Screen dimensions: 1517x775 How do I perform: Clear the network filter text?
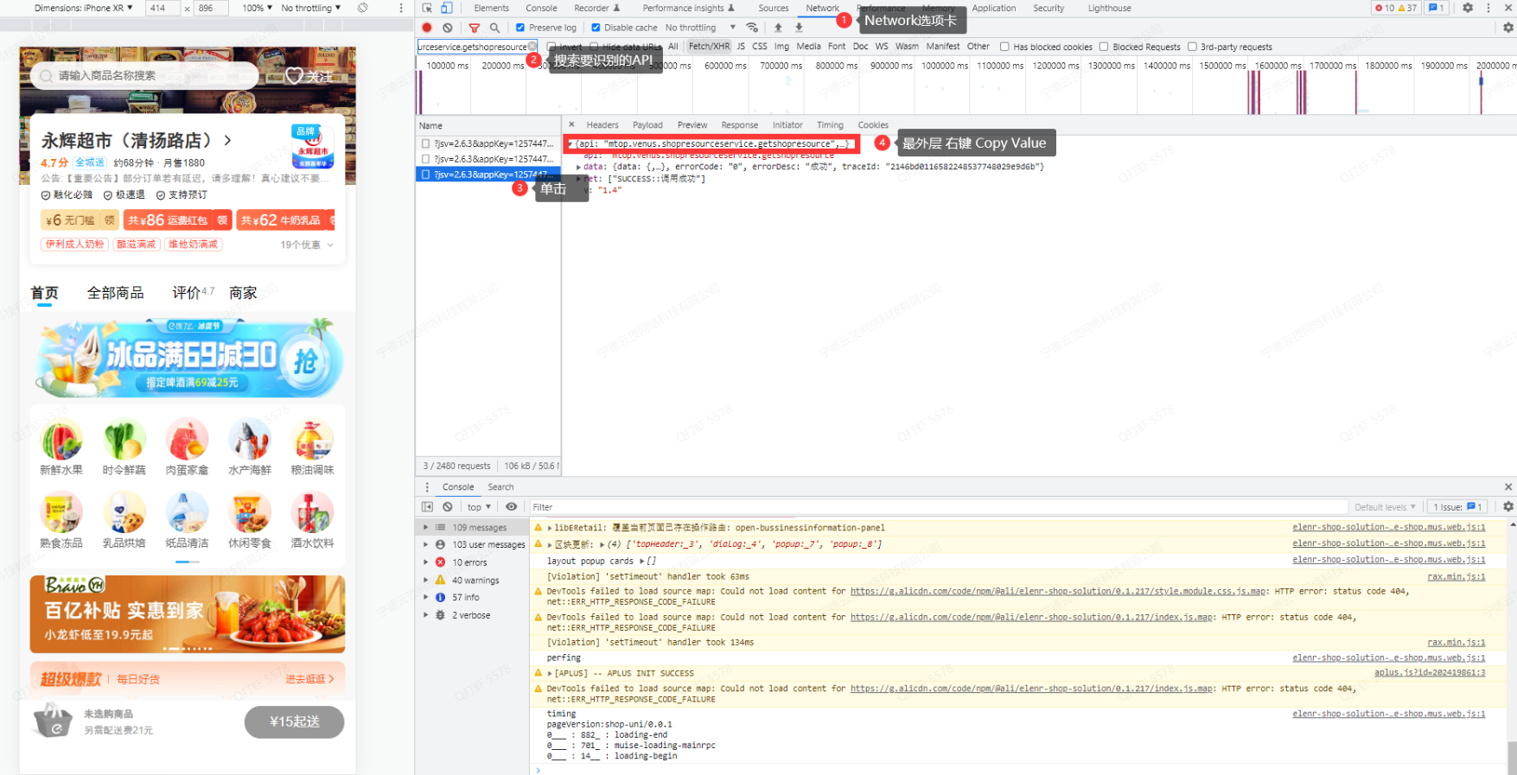pos(532,47)
